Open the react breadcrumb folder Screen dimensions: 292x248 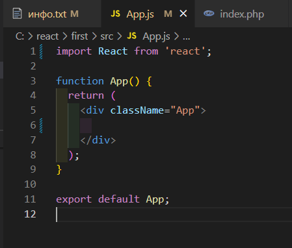click(47, 36)
